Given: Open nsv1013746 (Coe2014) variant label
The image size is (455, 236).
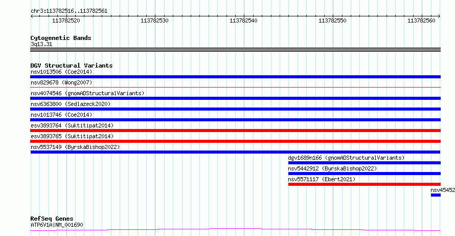Looking at the screenshot, I should click(x=61, y=115).
